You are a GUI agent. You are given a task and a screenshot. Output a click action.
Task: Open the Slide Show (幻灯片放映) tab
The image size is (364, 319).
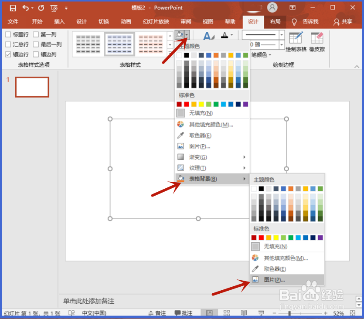pos(156,22)
